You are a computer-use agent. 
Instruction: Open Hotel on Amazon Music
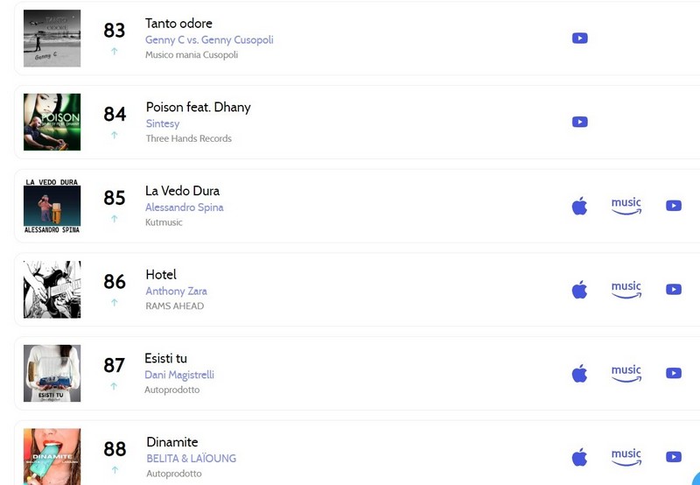(626, 290)
